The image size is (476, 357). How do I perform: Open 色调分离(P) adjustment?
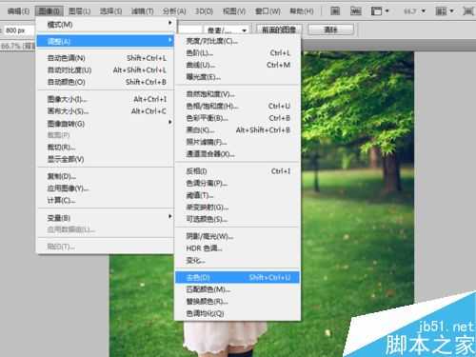click(237, 183)
